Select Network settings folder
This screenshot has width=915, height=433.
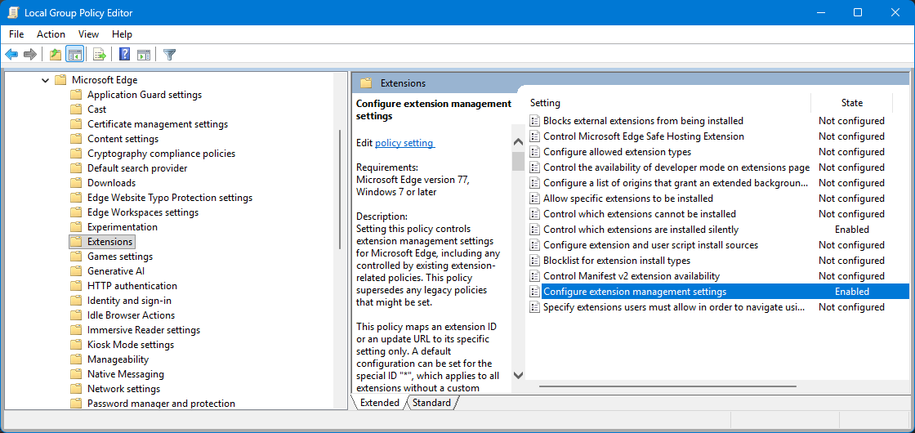tap(123, 389)
